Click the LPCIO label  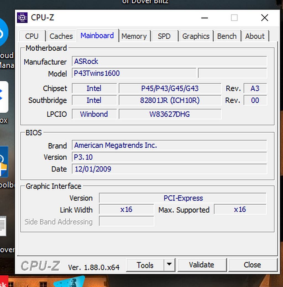click(57, 114)
